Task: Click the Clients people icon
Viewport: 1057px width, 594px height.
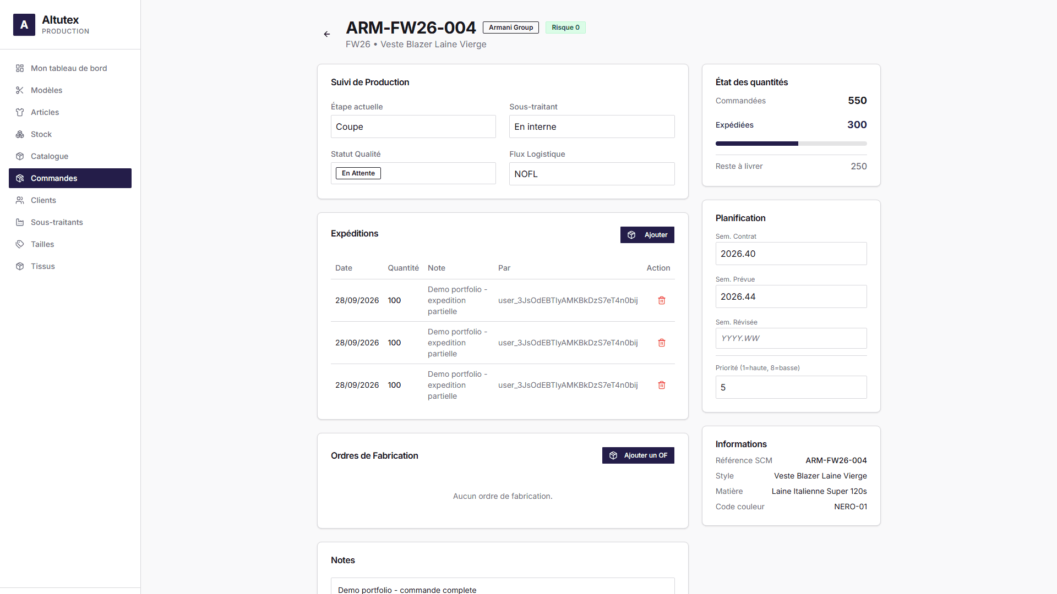Action: (x=20, y=200)
